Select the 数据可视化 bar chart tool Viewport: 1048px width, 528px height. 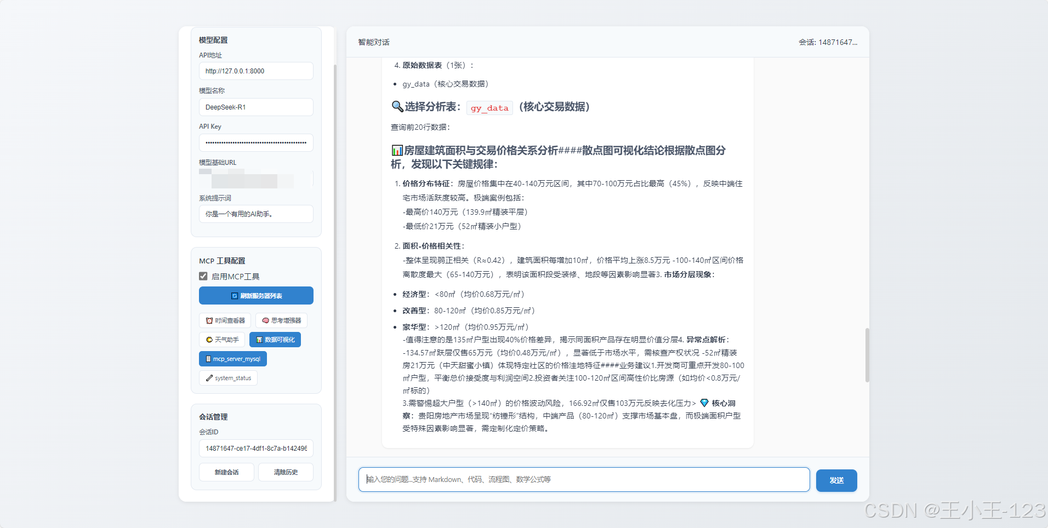point(275,340)
